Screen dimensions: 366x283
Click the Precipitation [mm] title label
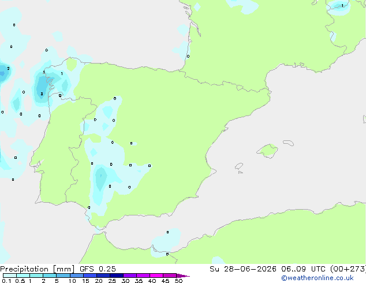point(38,269)
